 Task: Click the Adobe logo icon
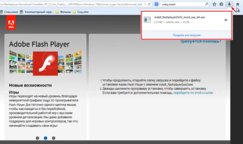[11, 23]
